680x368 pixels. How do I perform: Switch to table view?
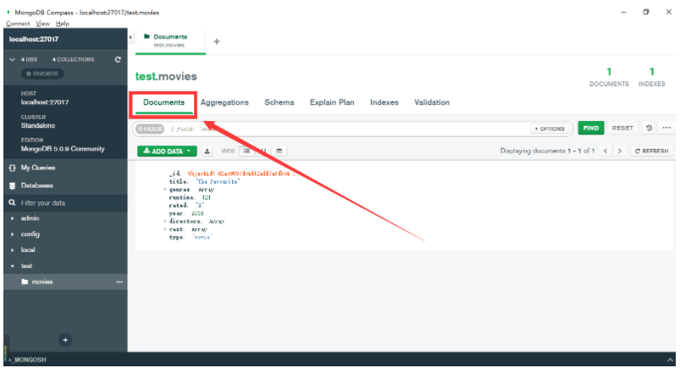pyautogui.click(x=279, y=151)
